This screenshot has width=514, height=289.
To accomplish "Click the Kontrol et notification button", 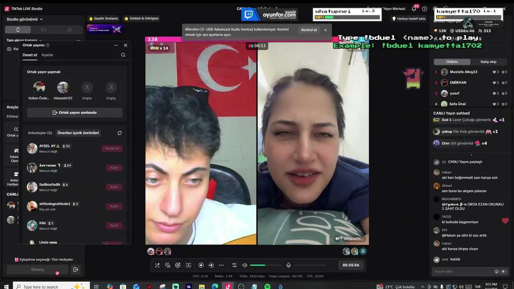I will (x=309, y=30).
